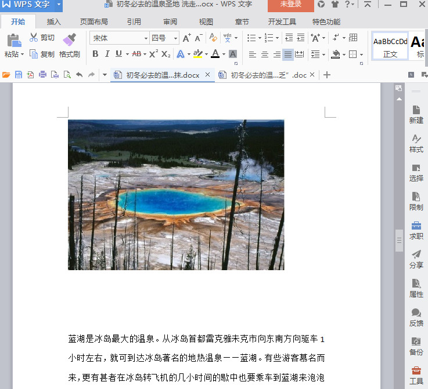Redo the last action

(91, 75)
